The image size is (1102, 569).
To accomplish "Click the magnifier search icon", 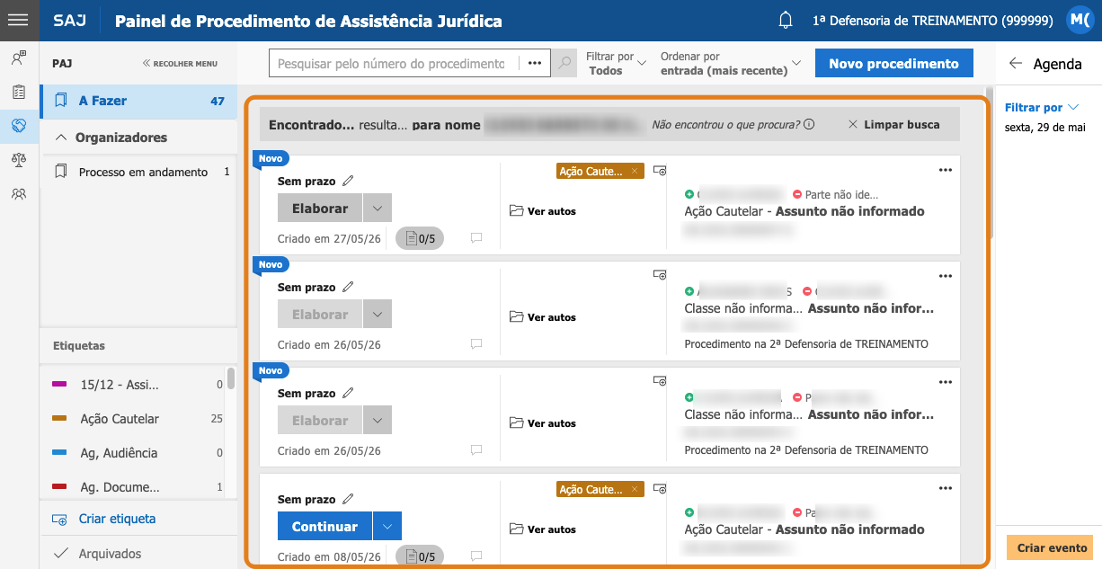I will pos(564,64).
